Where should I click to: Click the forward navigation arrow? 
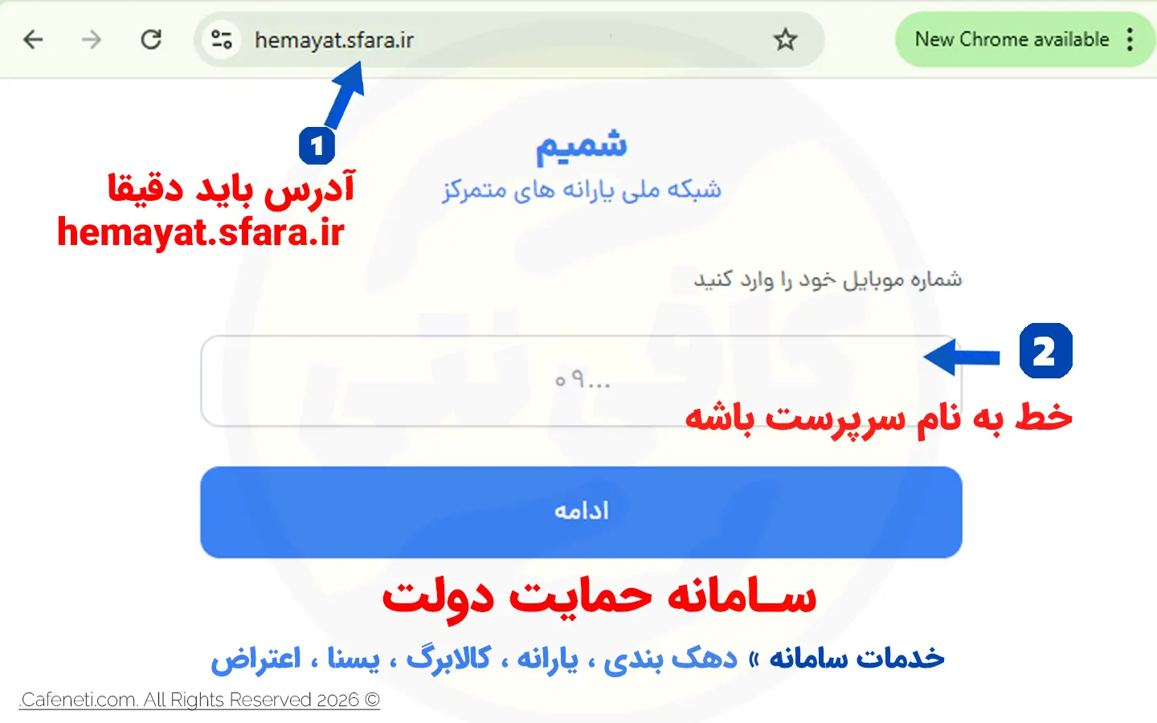pyautogui.click(x=92, y=39)
